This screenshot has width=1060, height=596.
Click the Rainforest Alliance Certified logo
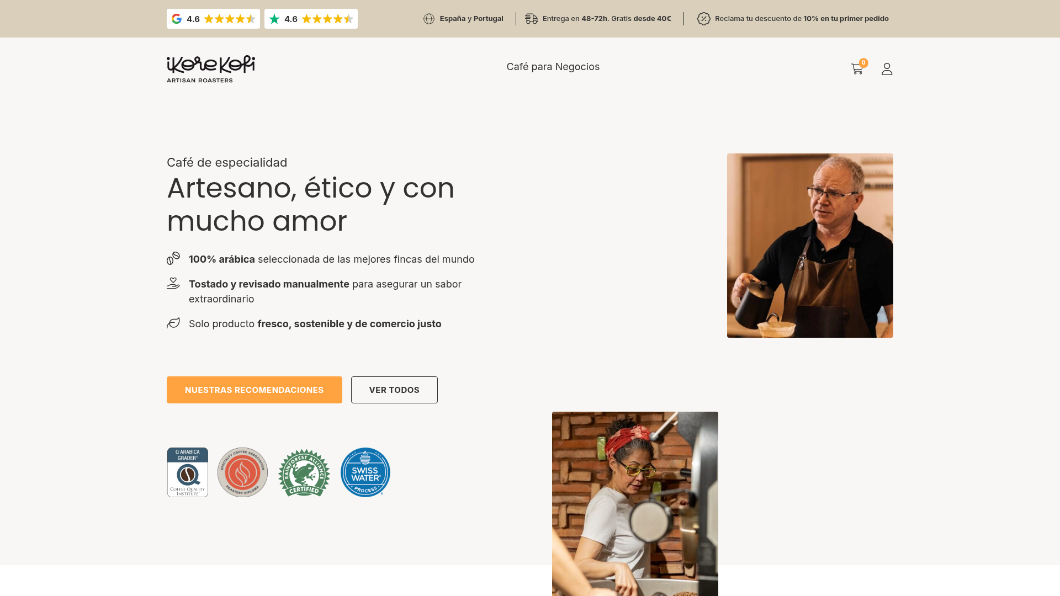(x=304, y=472)
